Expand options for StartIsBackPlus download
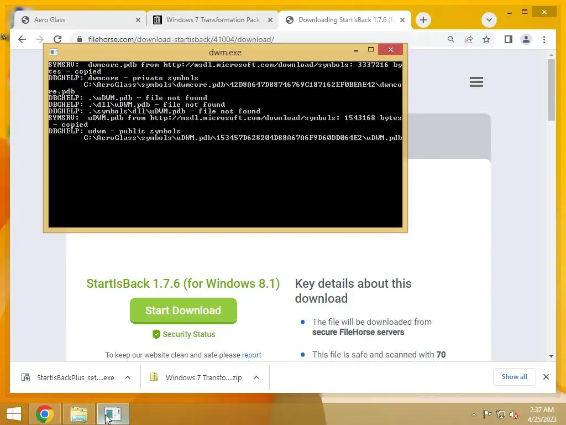 (128, 377)
